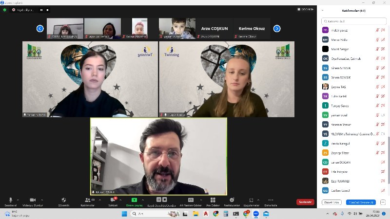
Task: Expand arrow next to Uygulamalar
Action: click(258, 200)
